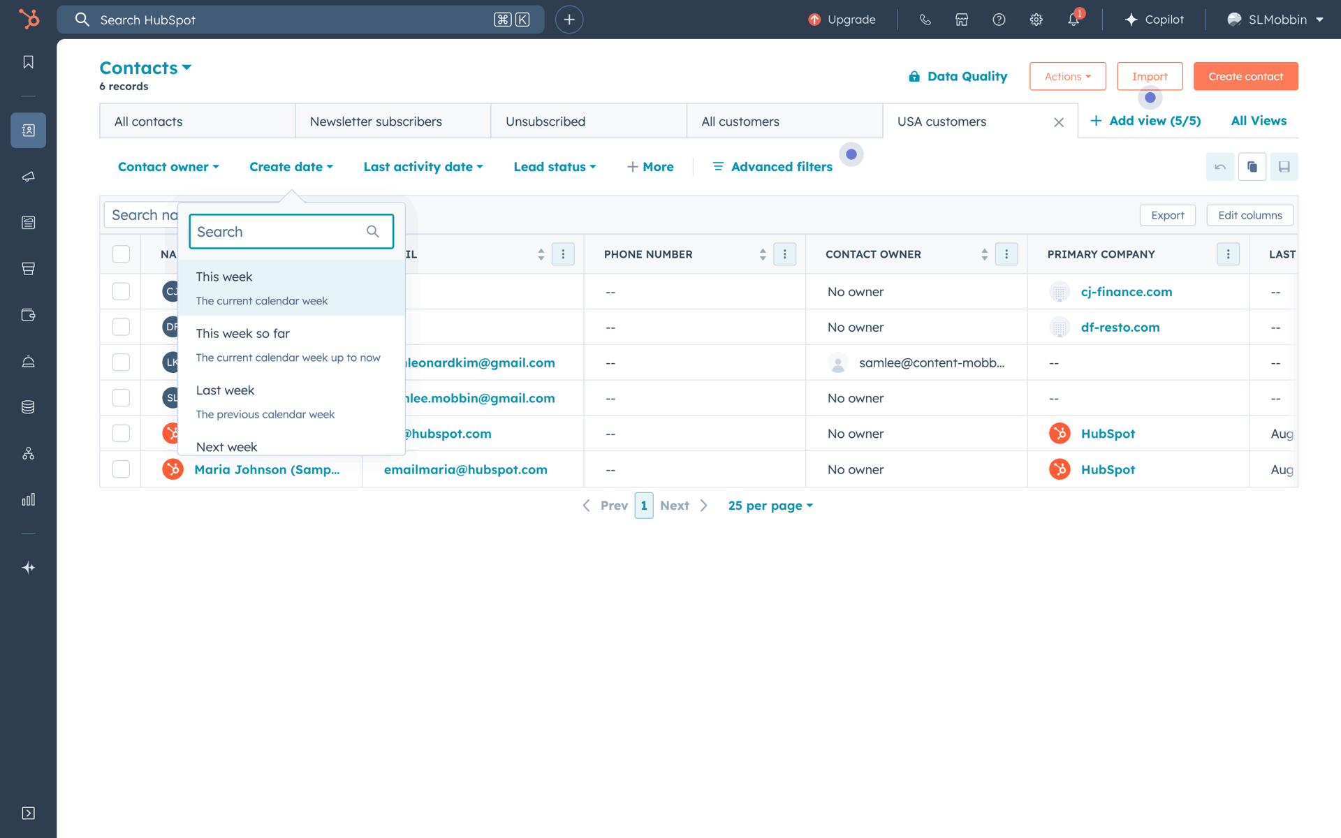Viewport: 1341px width, 838px height.
Task: Open the Last activity date filter
Action: [x=423, y=167]
